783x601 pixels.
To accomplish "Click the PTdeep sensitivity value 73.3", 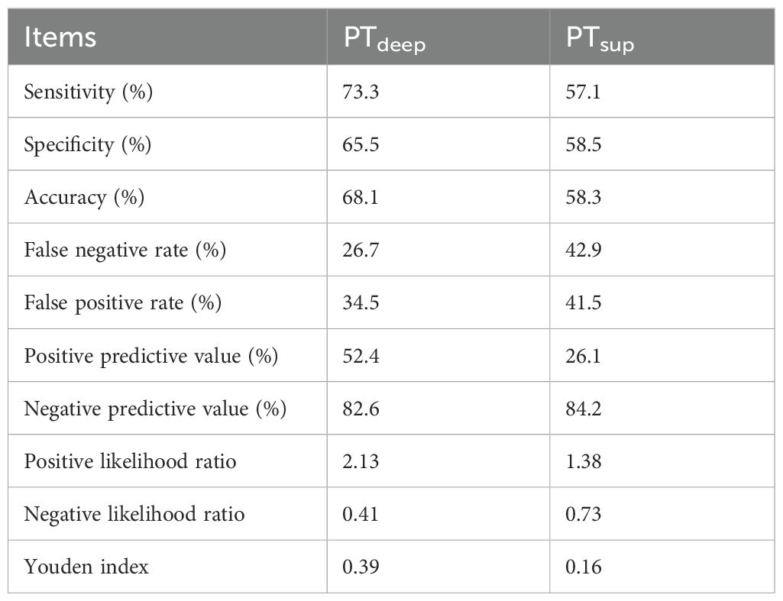I will tap(359, 92).
